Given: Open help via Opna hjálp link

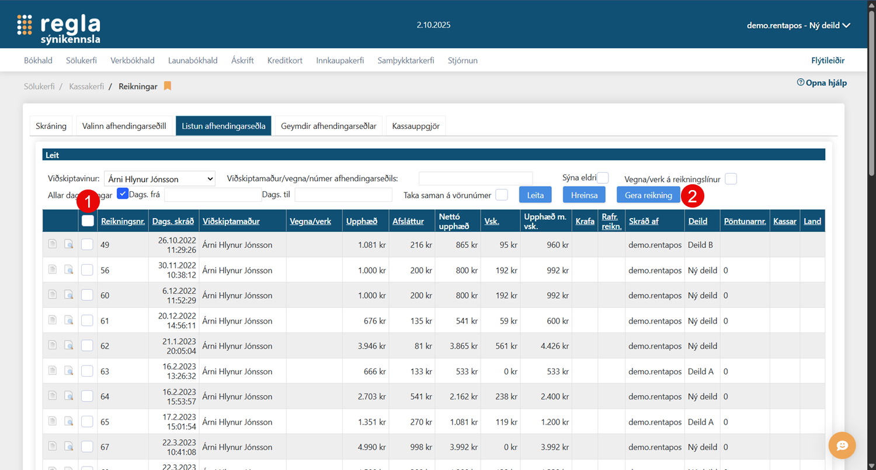Looking at the screenshot, I should 822,83.
